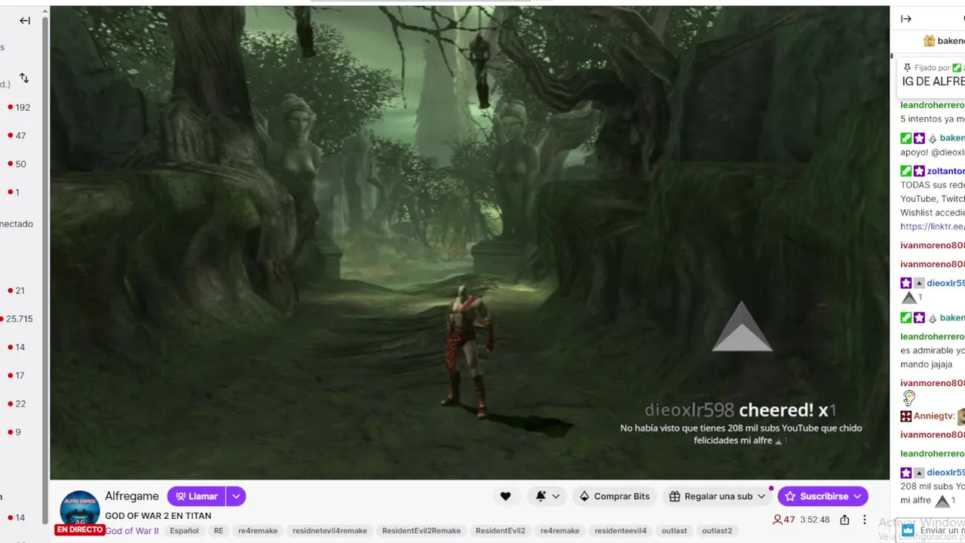This screenshot has height=543, width=965.
Task: Open the three-dot more options menu
Action: pyautogui.click(x=865, y=520)
